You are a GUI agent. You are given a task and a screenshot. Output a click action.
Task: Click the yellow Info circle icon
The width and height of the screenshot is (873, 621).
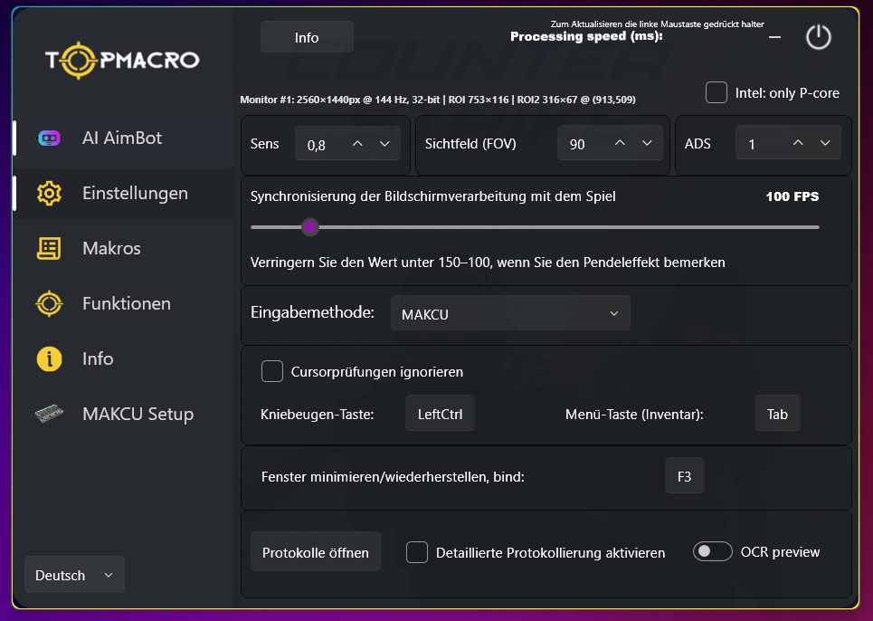[x=49, y=358]
